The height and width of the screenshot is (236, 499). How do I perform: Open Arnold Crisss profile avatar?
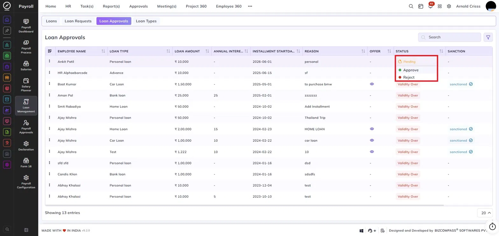pos(492,6)
